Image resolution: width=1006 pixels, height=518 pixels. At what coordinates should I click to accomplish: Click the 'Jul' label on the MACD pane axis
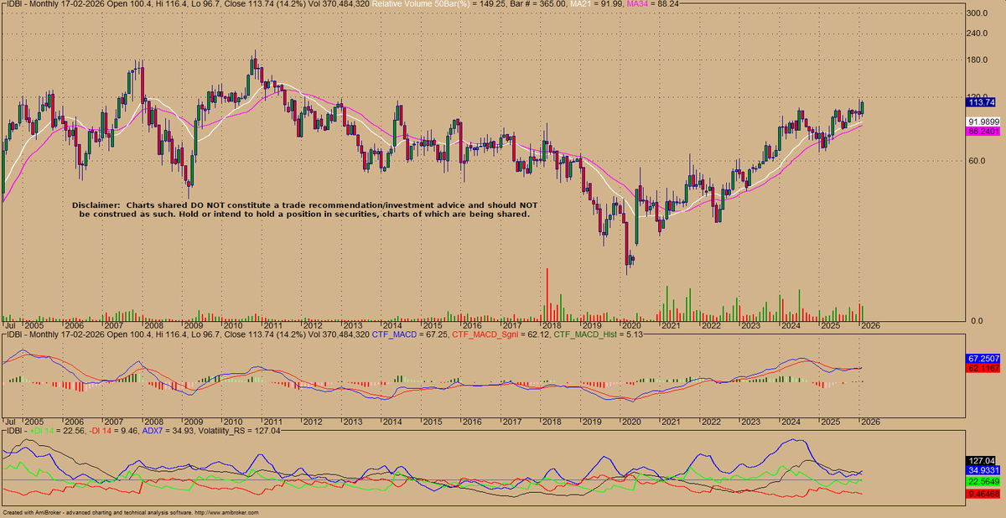pos(10,421)
